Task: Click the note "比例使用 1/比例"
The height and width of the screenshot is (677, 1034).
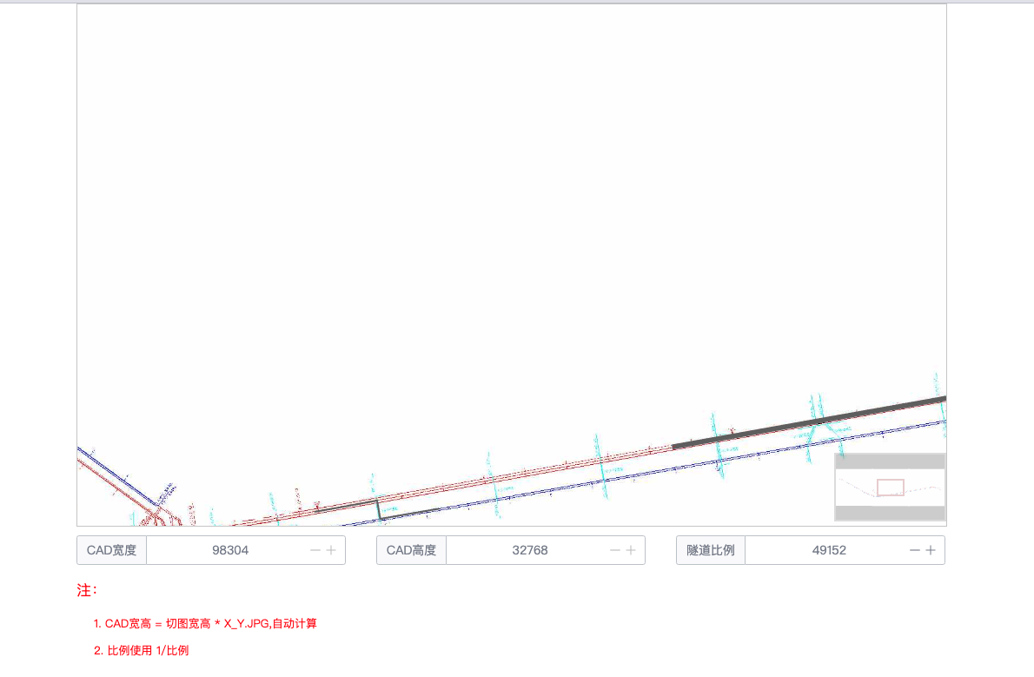Action: [142, 650]
